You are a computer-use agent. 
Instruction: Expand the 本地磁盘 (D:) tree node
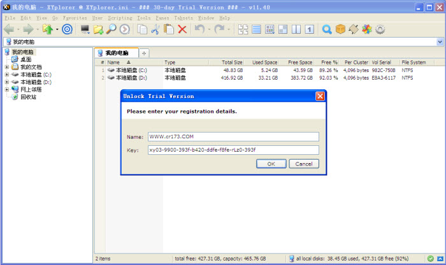tap(6, 82)
